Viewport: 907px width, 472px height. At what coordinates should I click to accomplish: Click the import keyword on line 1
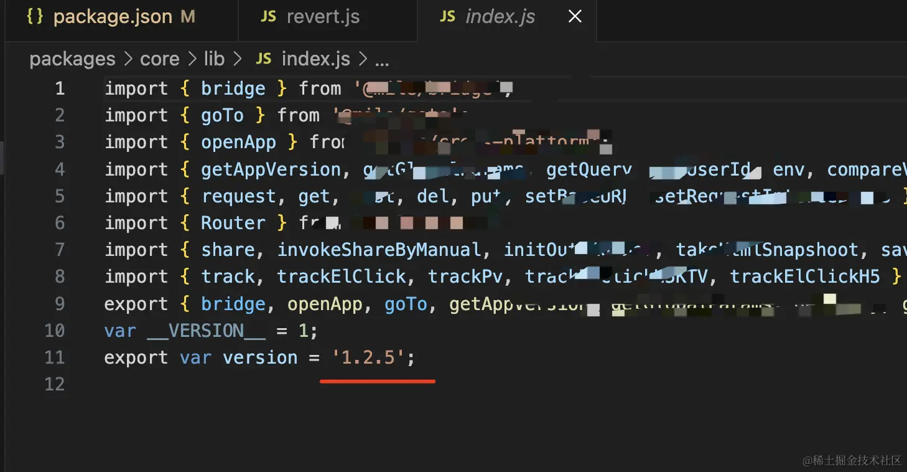point(136,88)
